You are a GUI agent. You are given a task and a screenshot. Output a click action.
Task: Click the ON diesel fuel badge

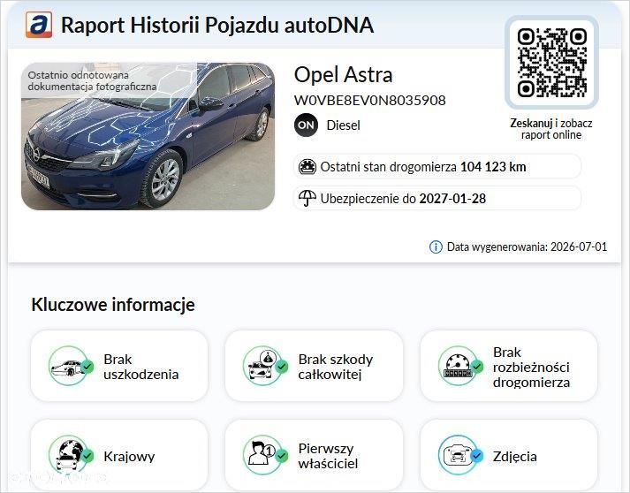click(306, 125)
